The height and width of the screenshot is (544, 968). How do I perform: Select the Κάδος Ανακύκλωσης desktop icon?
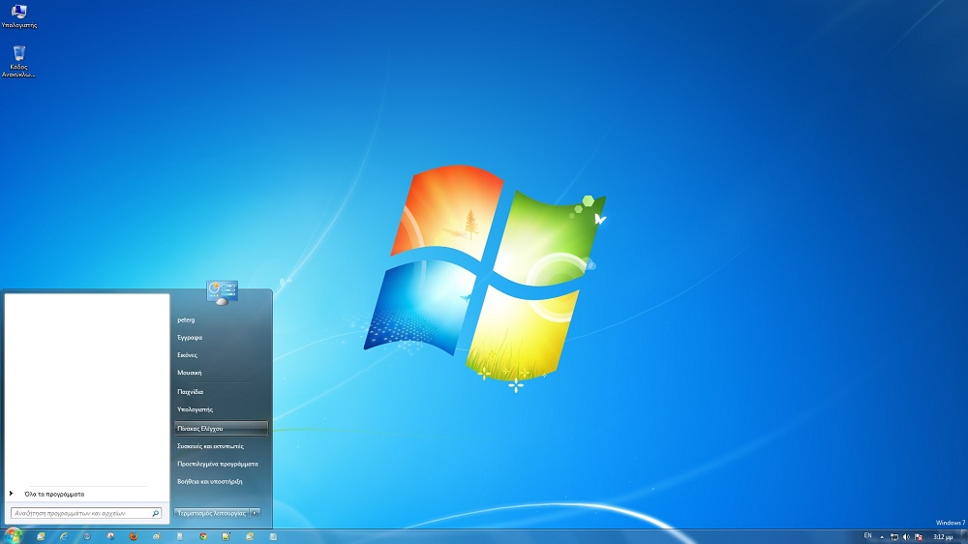18,61
